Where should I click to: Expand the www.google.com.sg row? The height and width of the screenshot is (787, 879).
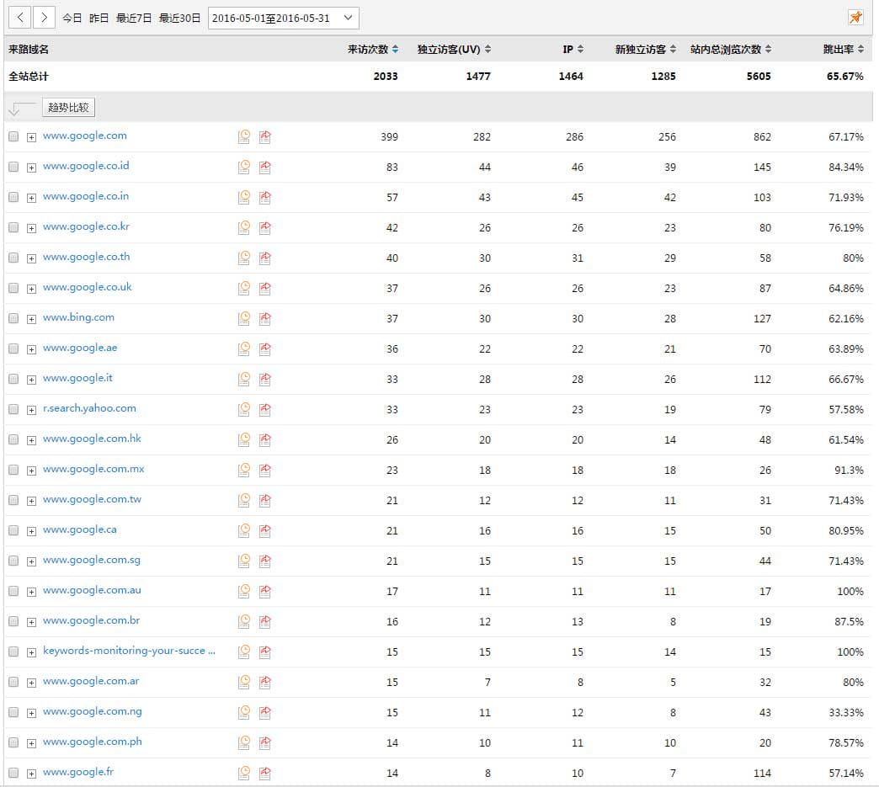point(31,561)
